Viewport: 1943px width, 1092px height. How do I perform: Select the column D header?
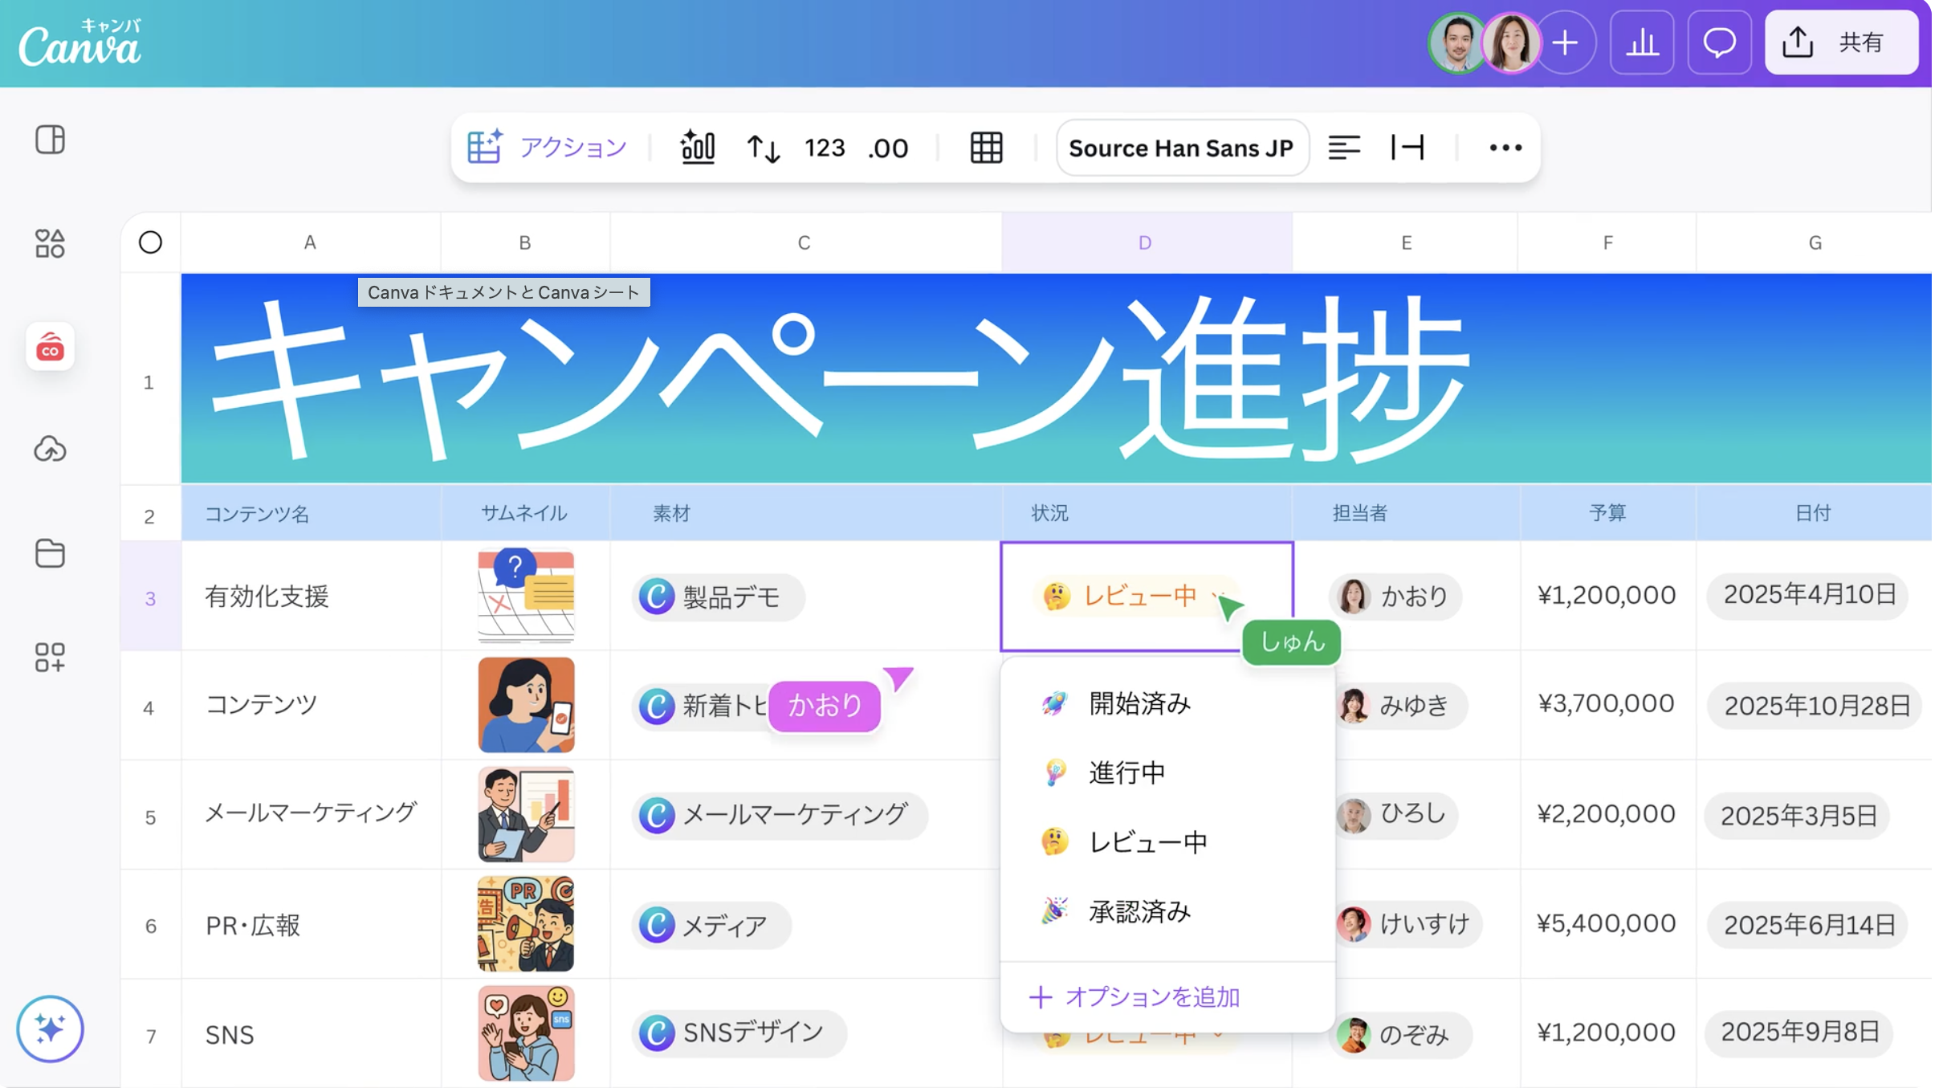tap(1145, 242)
